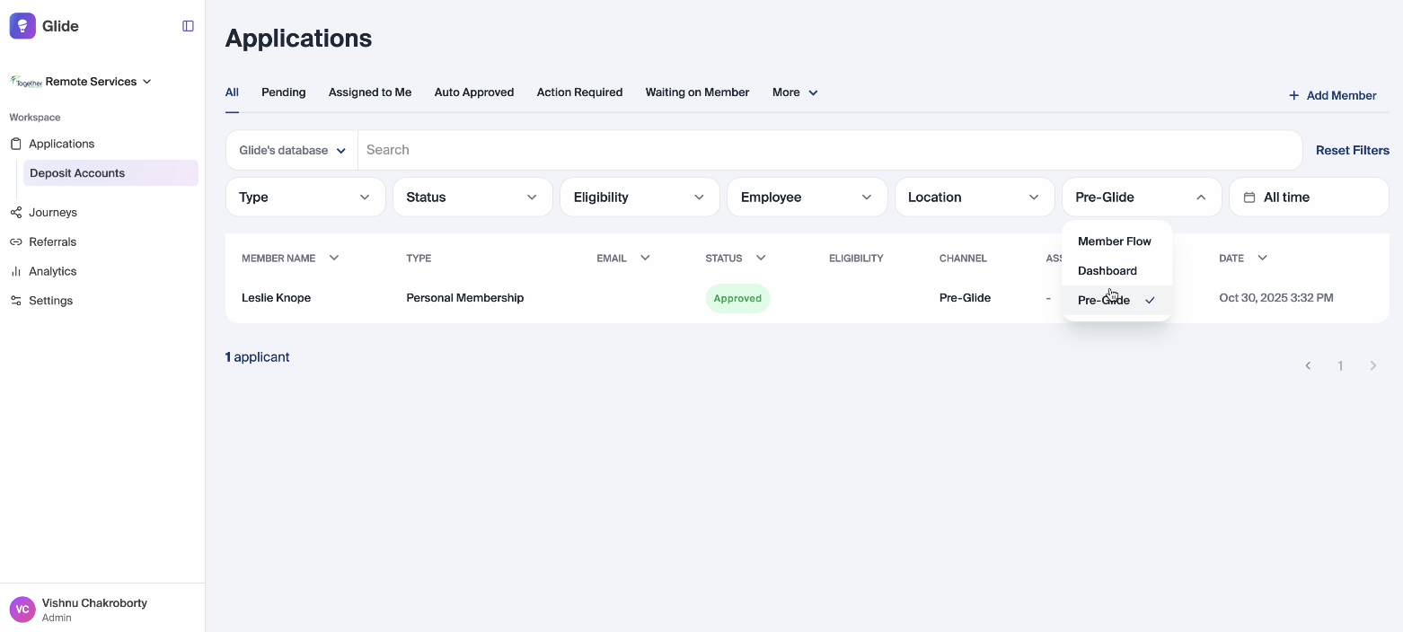Click the Reset Filters link
The width and height of the screenshot is (1403, 632).
(x=1352, y=151)
